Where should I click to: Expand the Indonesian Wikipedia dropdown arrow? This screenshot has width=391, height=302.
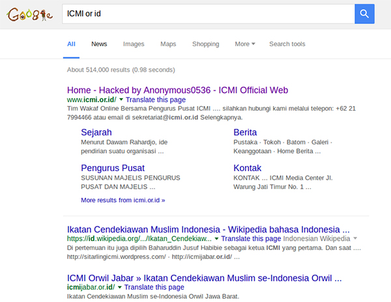coord(355,238)
